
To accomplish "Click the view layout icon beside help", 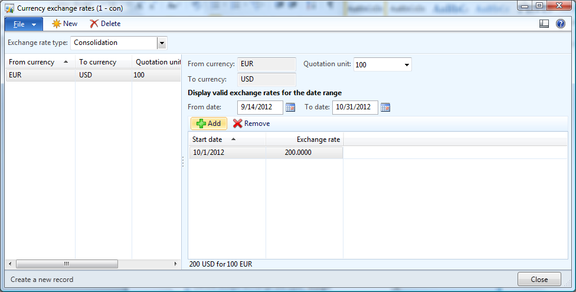I will (544, 24).
